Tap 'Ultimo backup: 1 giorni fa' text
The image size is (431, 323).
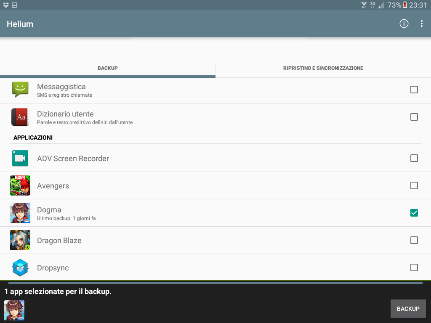tap(67, 218)
